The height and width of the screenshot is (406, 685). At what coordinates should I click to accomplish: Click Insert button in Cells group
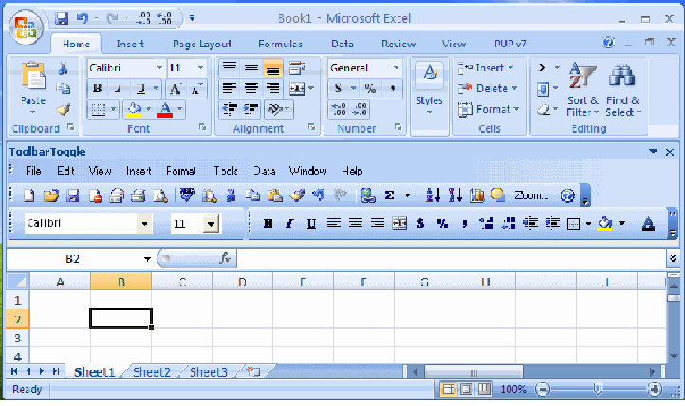click(486, 67)
